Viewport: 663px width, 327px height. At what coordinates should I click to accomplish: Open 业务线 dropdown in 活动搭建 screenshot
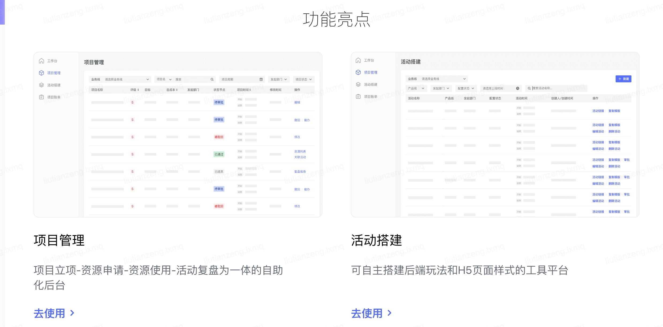click(437, 79)
